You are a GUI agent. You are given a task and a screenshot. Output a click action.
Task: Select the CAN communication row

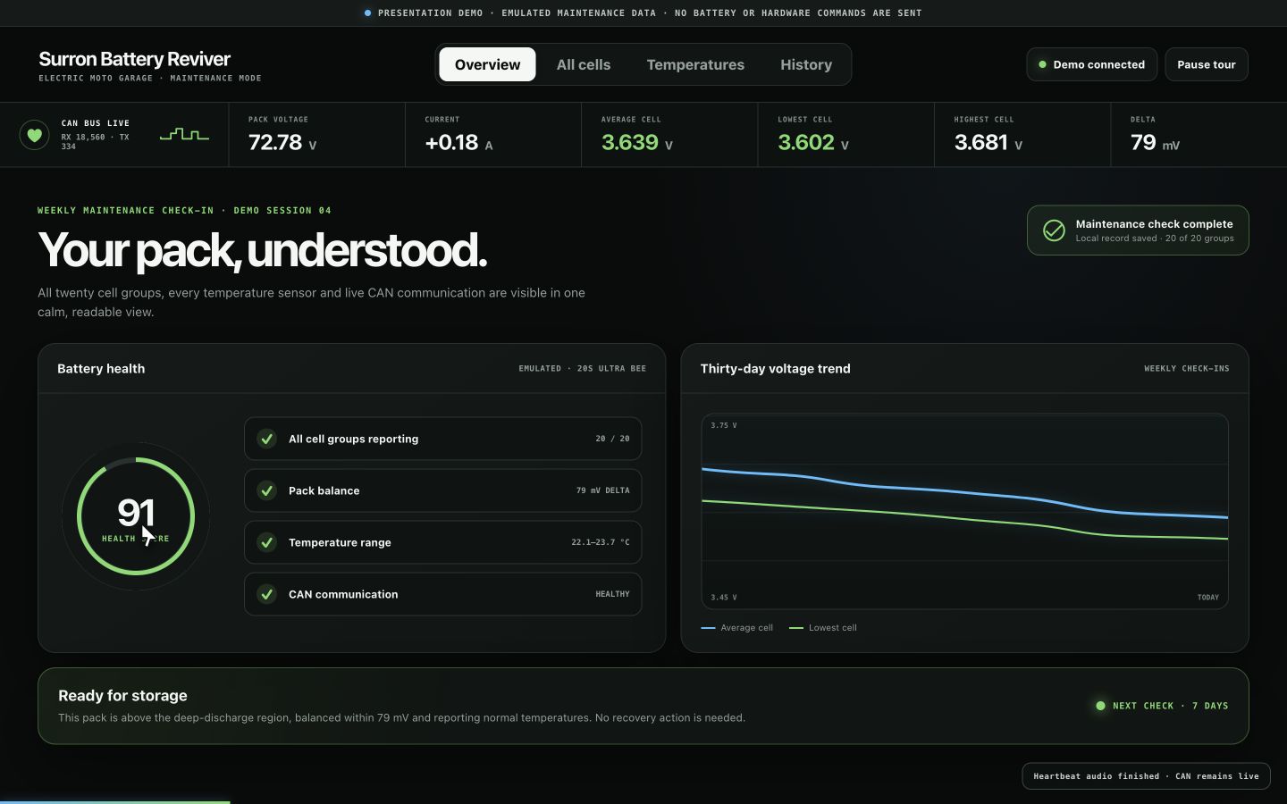pos(442,594)
